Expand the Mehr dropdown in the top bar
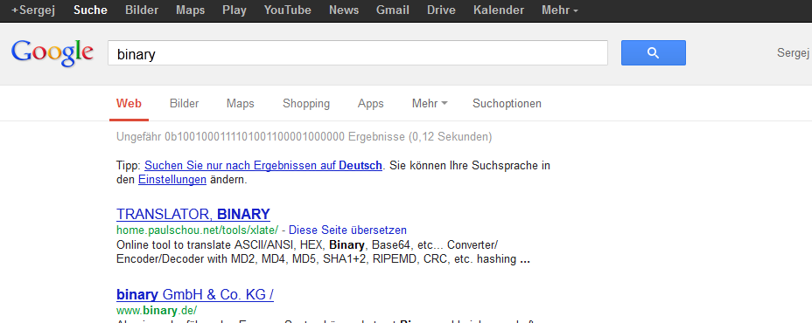 560,10
